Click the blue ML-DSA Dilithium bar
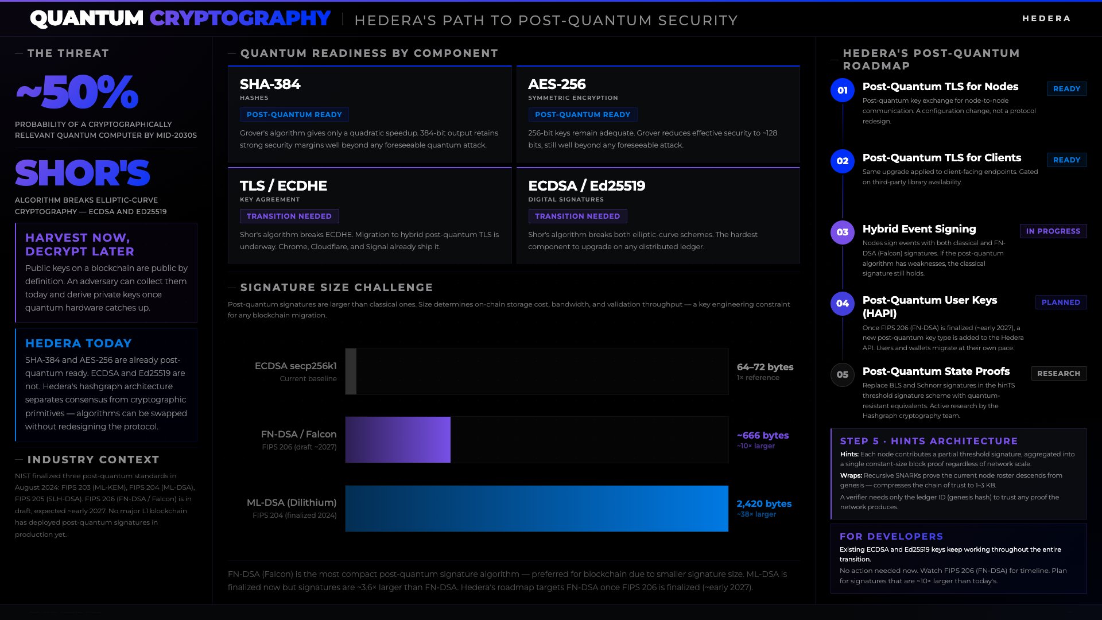Image resolution: width=1102 pixels, height=620 pixels. (536, 509)
